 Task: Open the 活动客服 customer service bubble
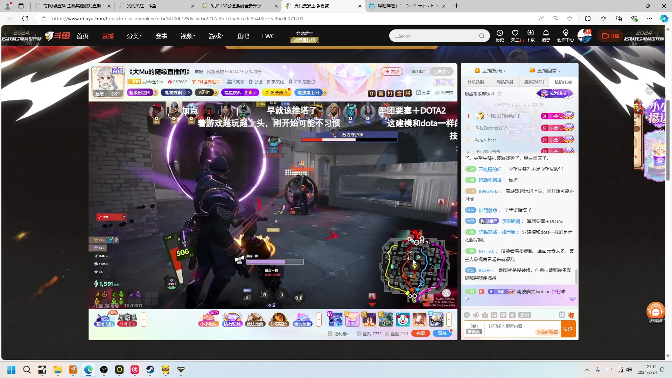pyautogui.click(x=656, y=312)
